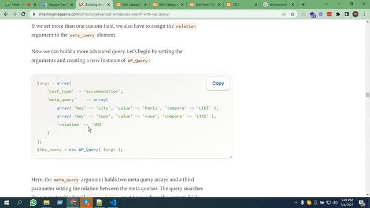
Task: Open the clock showing 5:49 PM
Action: pyautogui.click(x=347, y=203)
